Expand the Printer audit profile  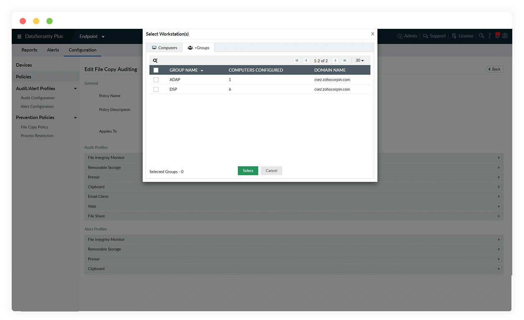(294, 177)
